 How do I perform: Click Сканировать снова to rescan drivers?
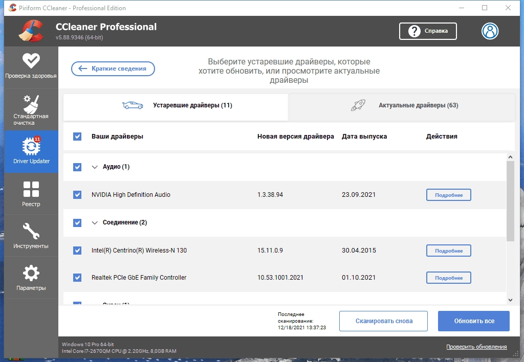383,321
